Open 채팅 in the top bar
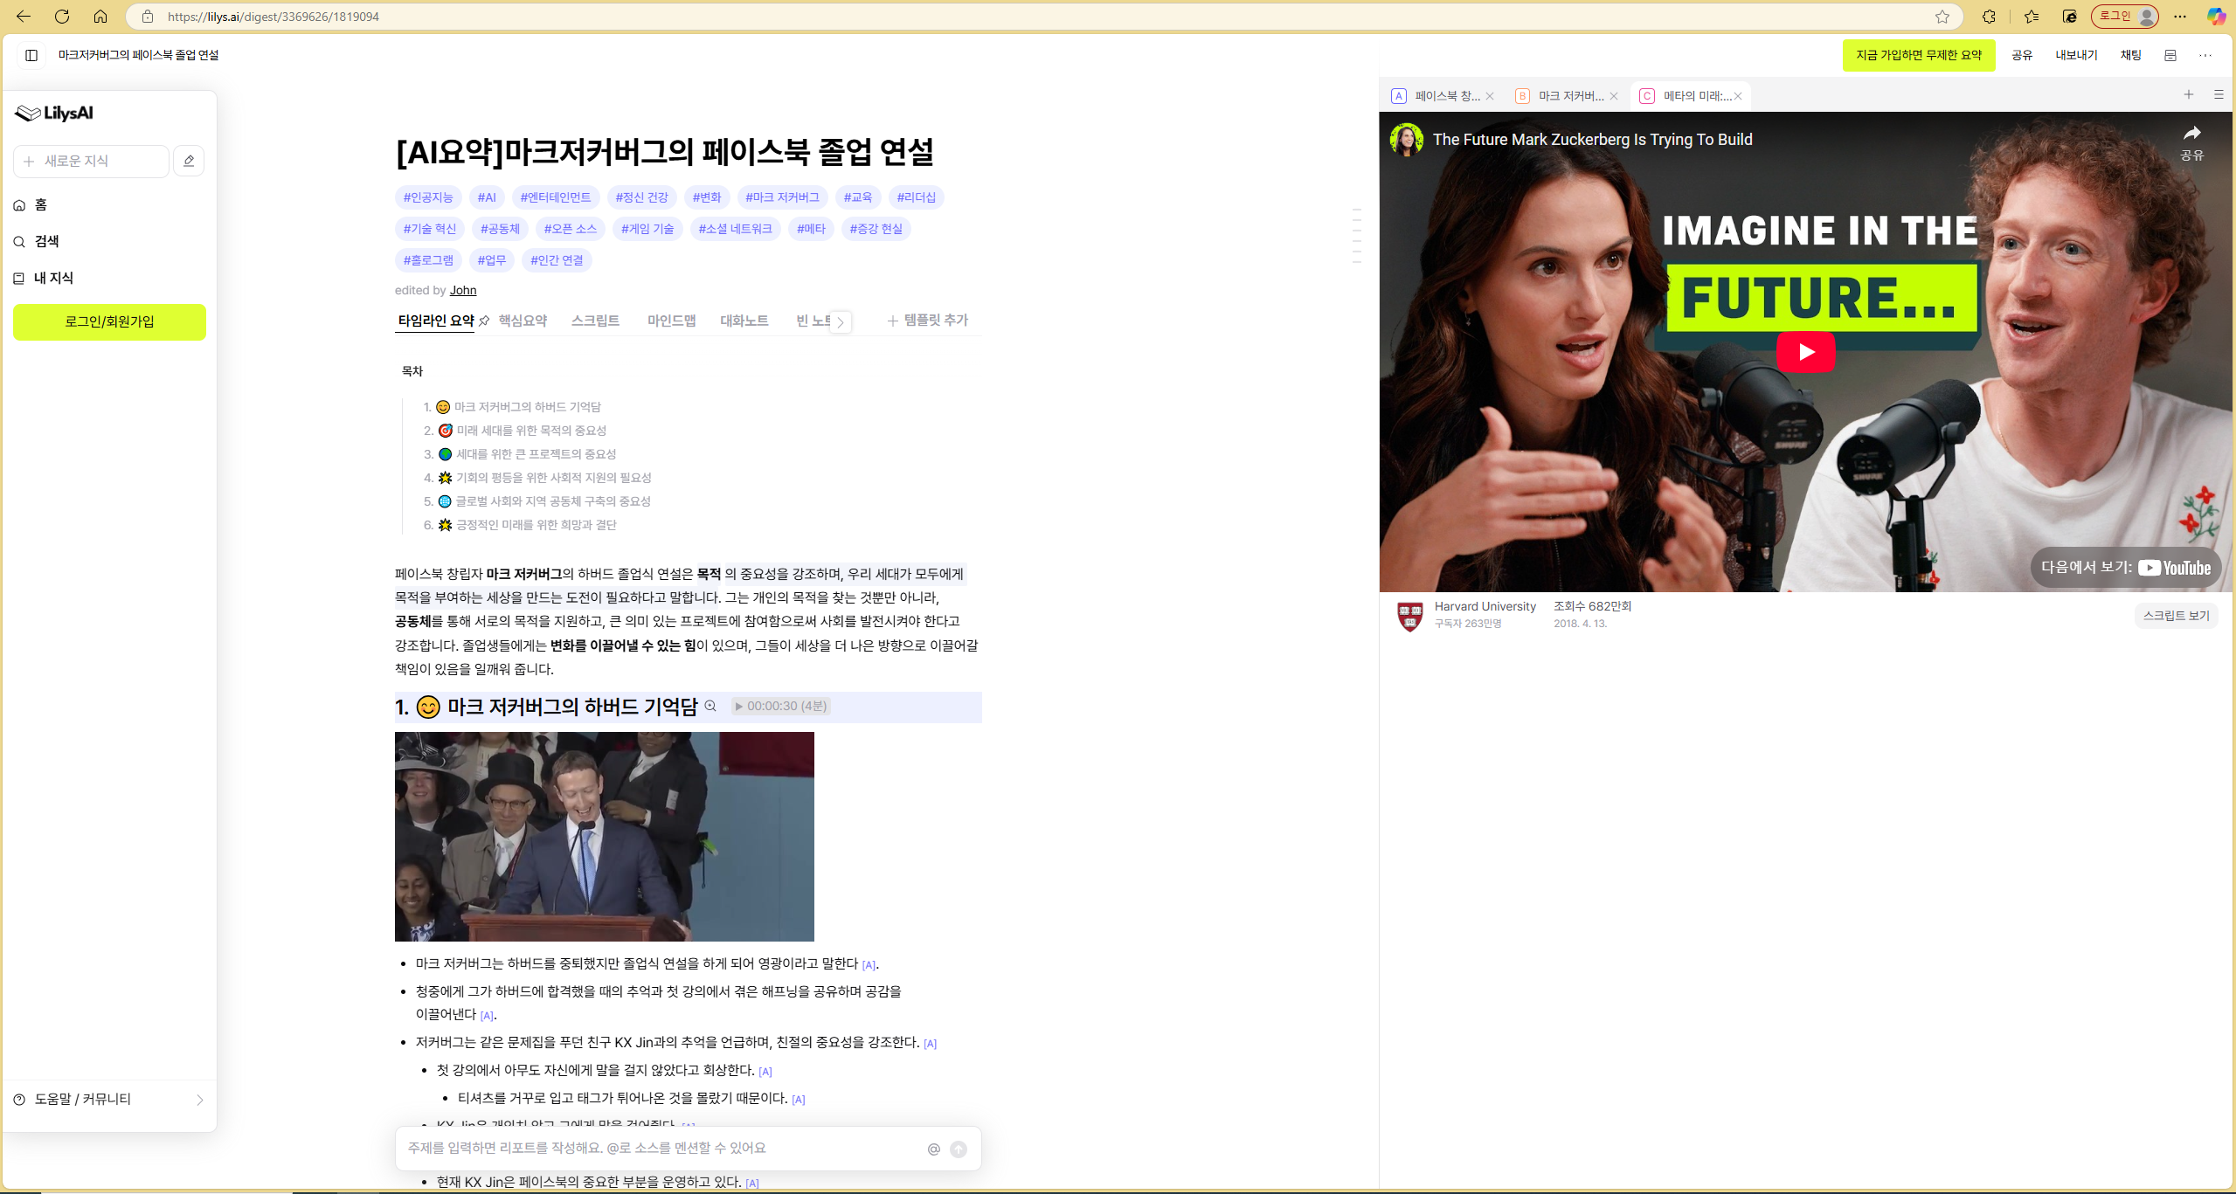 (x=2131, y=55)
